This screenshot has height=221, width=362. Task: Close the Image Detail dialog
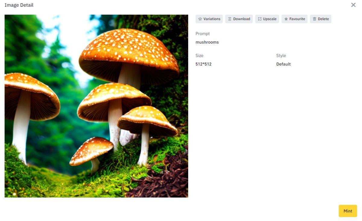(353, 5)
